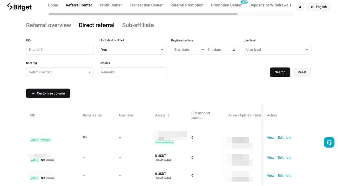Click the Bitget logo
Screen dimensions: 338x186
pos(19,7)
